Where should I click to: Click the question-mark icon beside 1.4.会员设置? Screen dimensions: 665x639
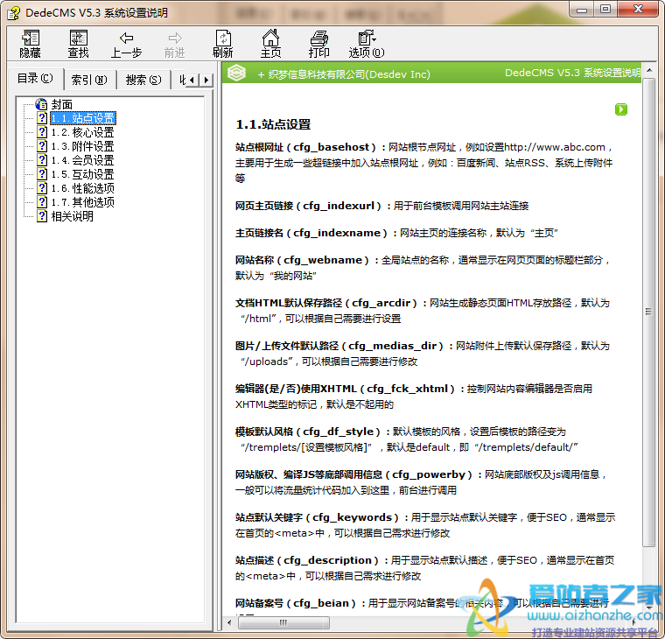click(x=42, y=160)
